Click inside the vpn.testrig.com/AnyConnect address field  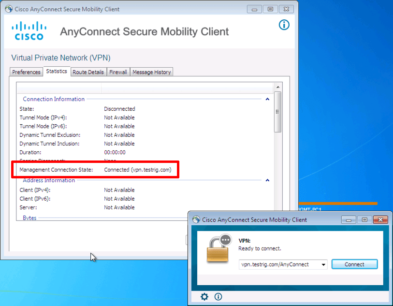pos(276,264)
